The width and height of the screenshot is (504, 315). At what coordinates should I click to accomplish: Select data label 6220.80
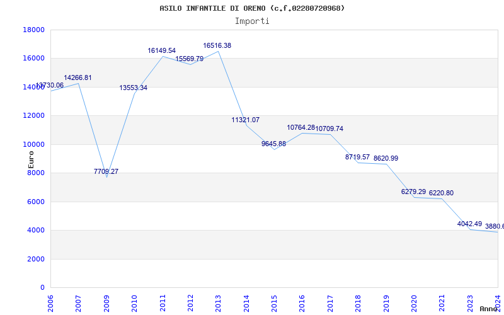442,193
